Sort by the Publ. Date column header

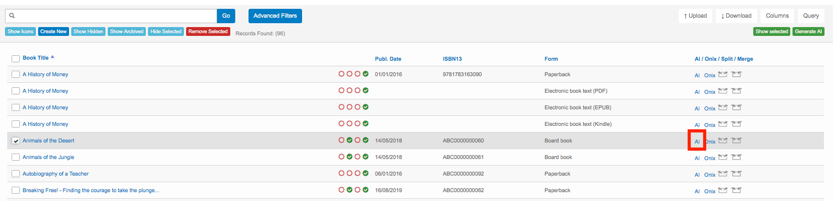388,59
